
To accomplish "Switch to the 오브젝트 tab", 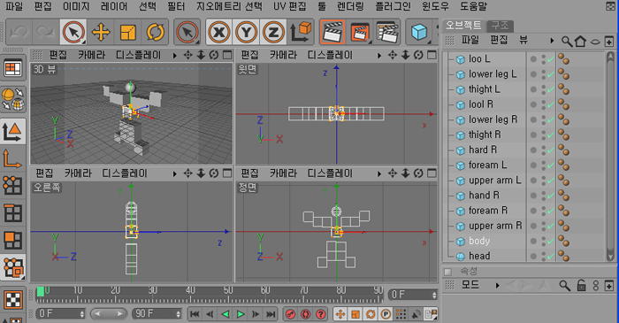I will pos(463,26).
